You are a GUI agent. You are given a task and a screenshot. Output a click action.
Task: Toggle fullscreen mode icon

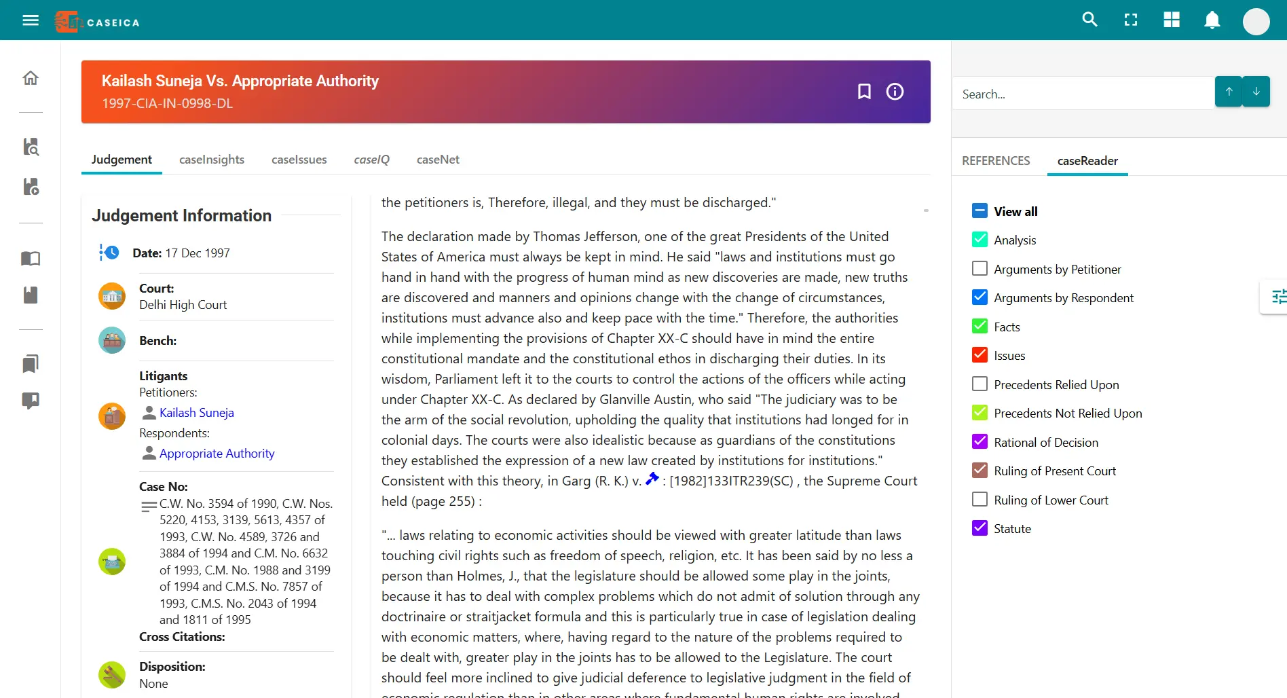tap(1131, 20)
